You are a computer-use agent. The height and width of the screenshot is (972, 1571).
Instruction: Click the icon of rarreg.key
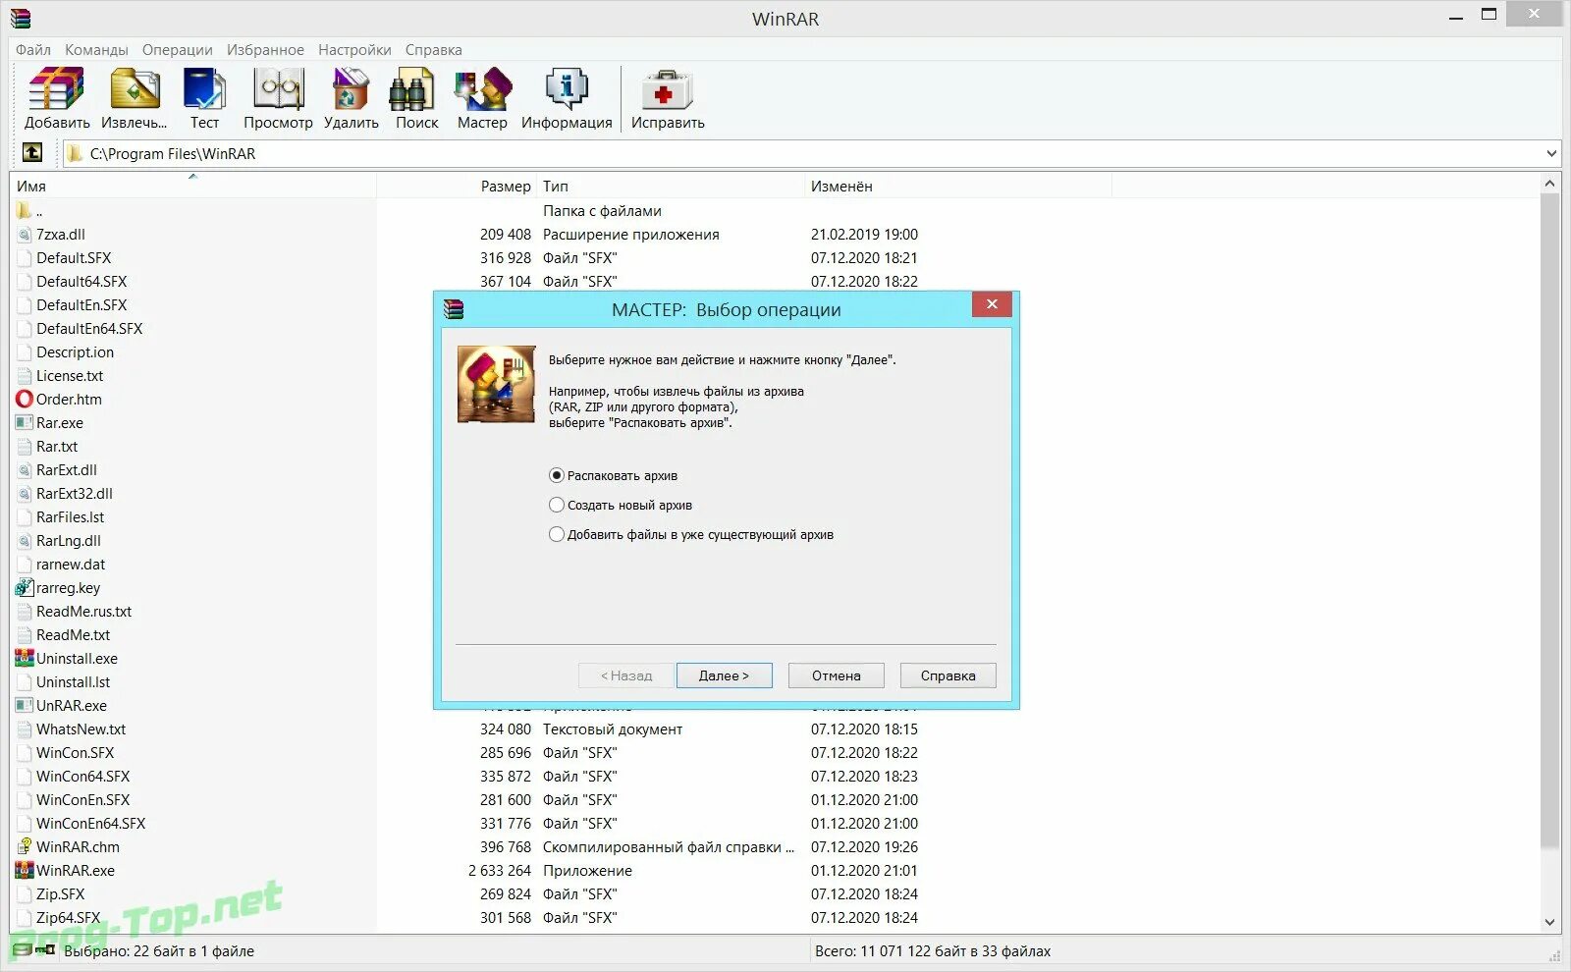(x=25, y=588)
